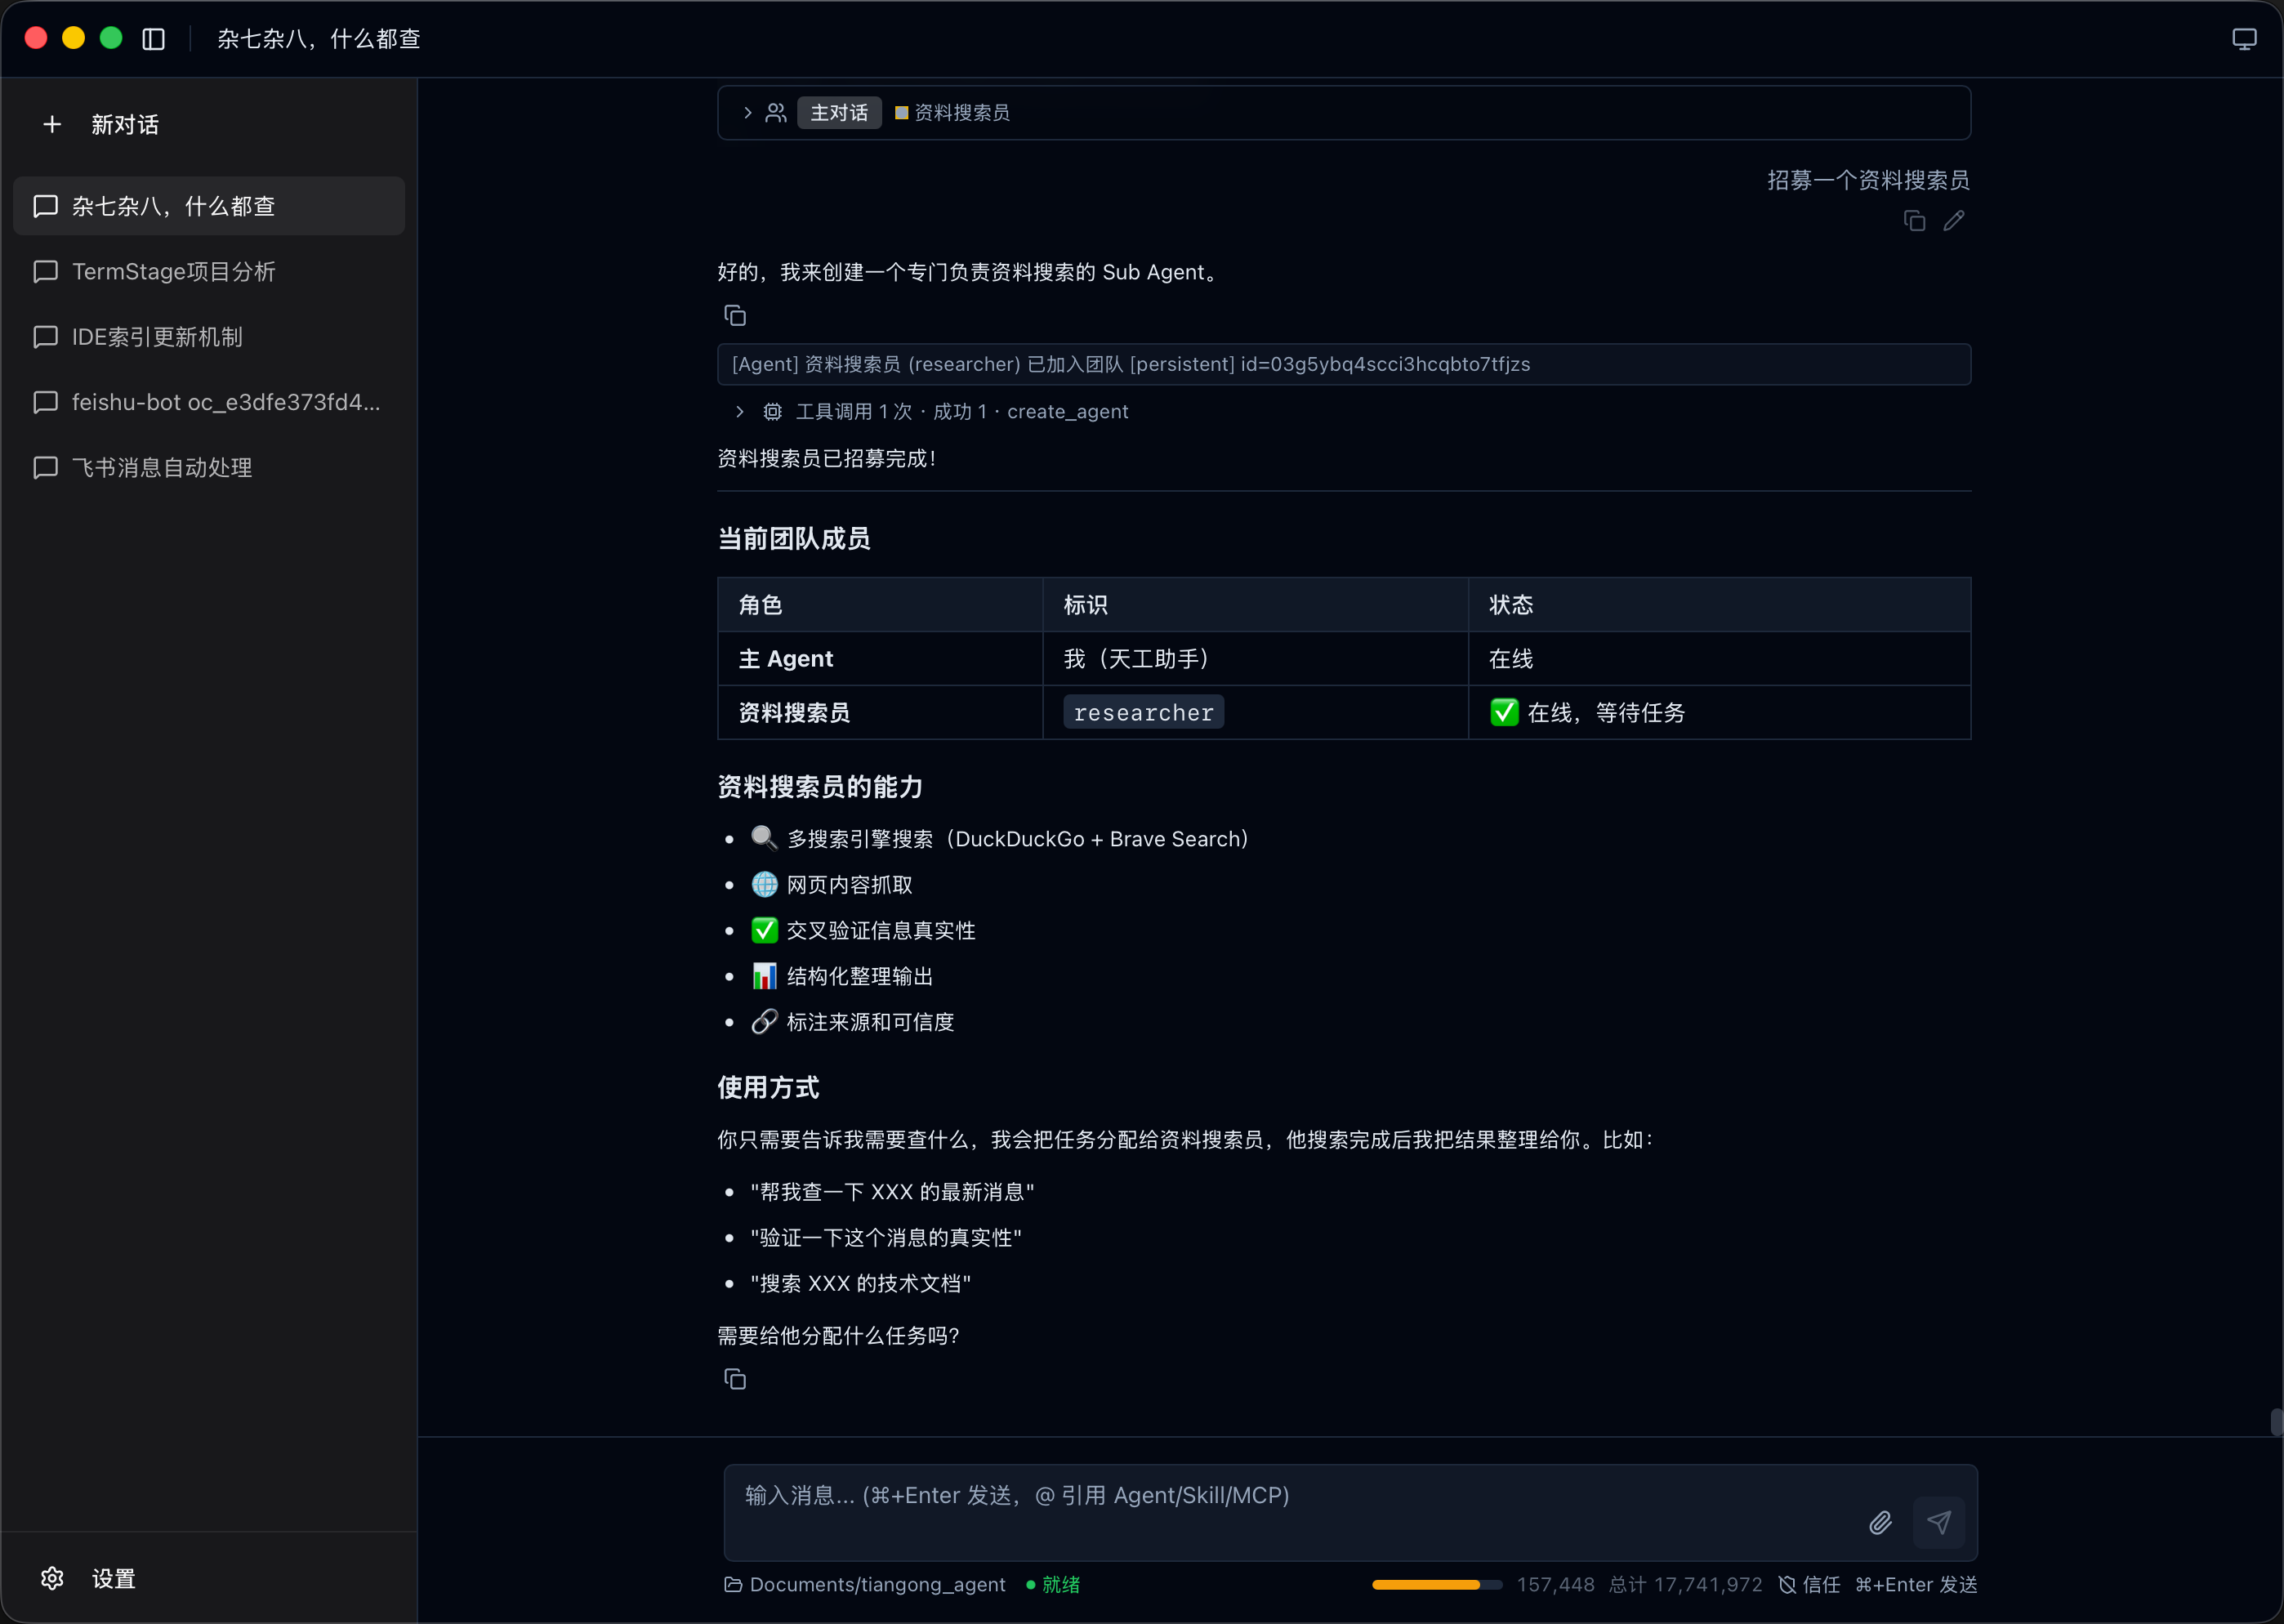
Task: Open the TermStage项目分析 conversation
Action: coord(209,271)
